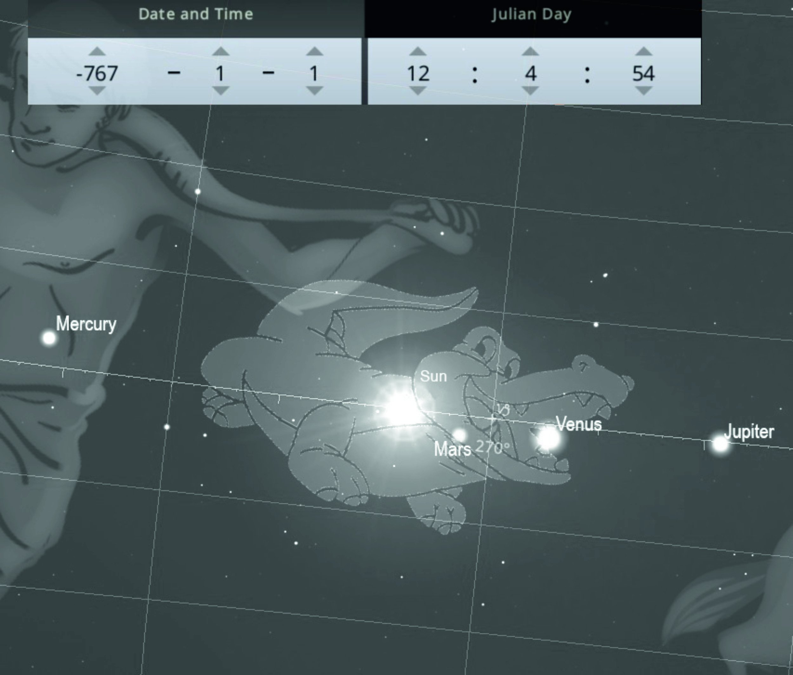Decrease seconds with down arrow
The height and width of the screenshot is (675, 793).
click(x=643, y=91)
